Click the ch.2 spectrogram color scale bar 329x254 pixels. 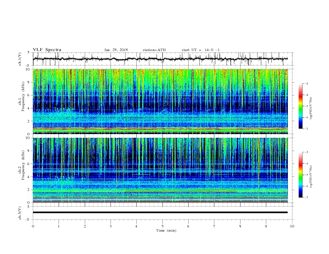click(300, 175)
